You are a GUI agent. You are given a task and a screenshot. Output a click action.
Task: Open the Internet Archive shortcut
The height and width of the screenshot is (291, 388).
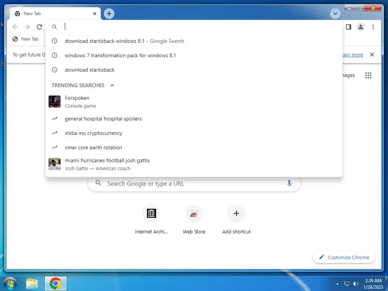point(151,219)
